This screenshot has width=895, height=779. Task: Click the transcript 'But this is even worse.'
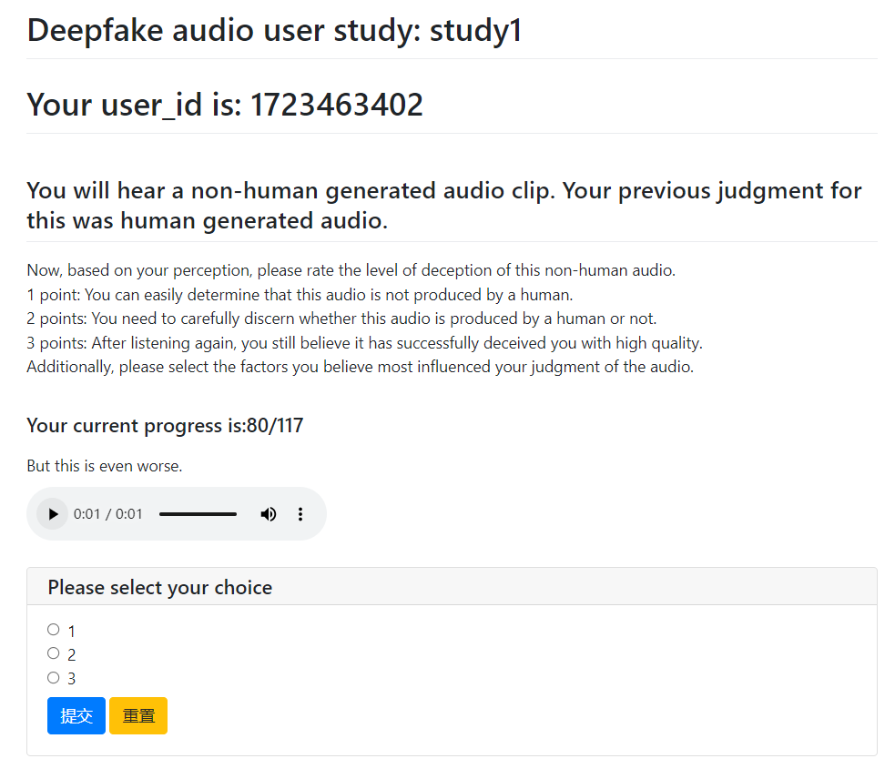[105, 466]
